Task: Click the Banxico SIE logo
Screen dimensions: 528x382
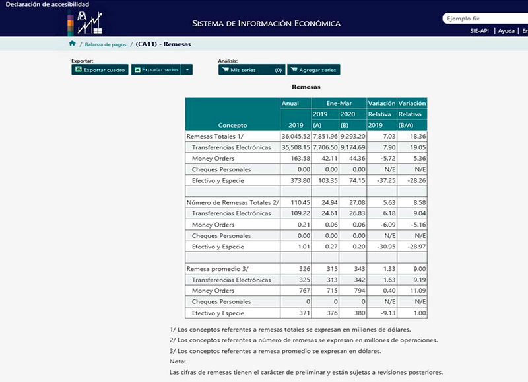Action: coord(85,22)
